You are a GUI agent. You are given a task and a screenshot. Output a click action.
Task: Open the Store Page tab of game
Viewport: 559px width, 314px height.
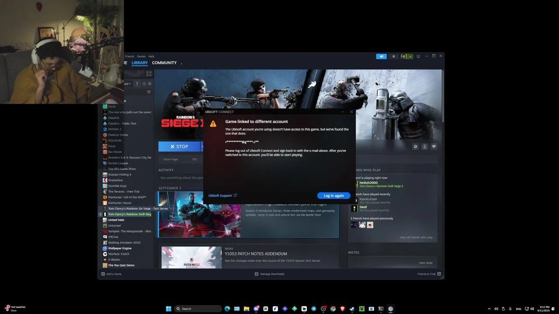click(x=170, y=159)
